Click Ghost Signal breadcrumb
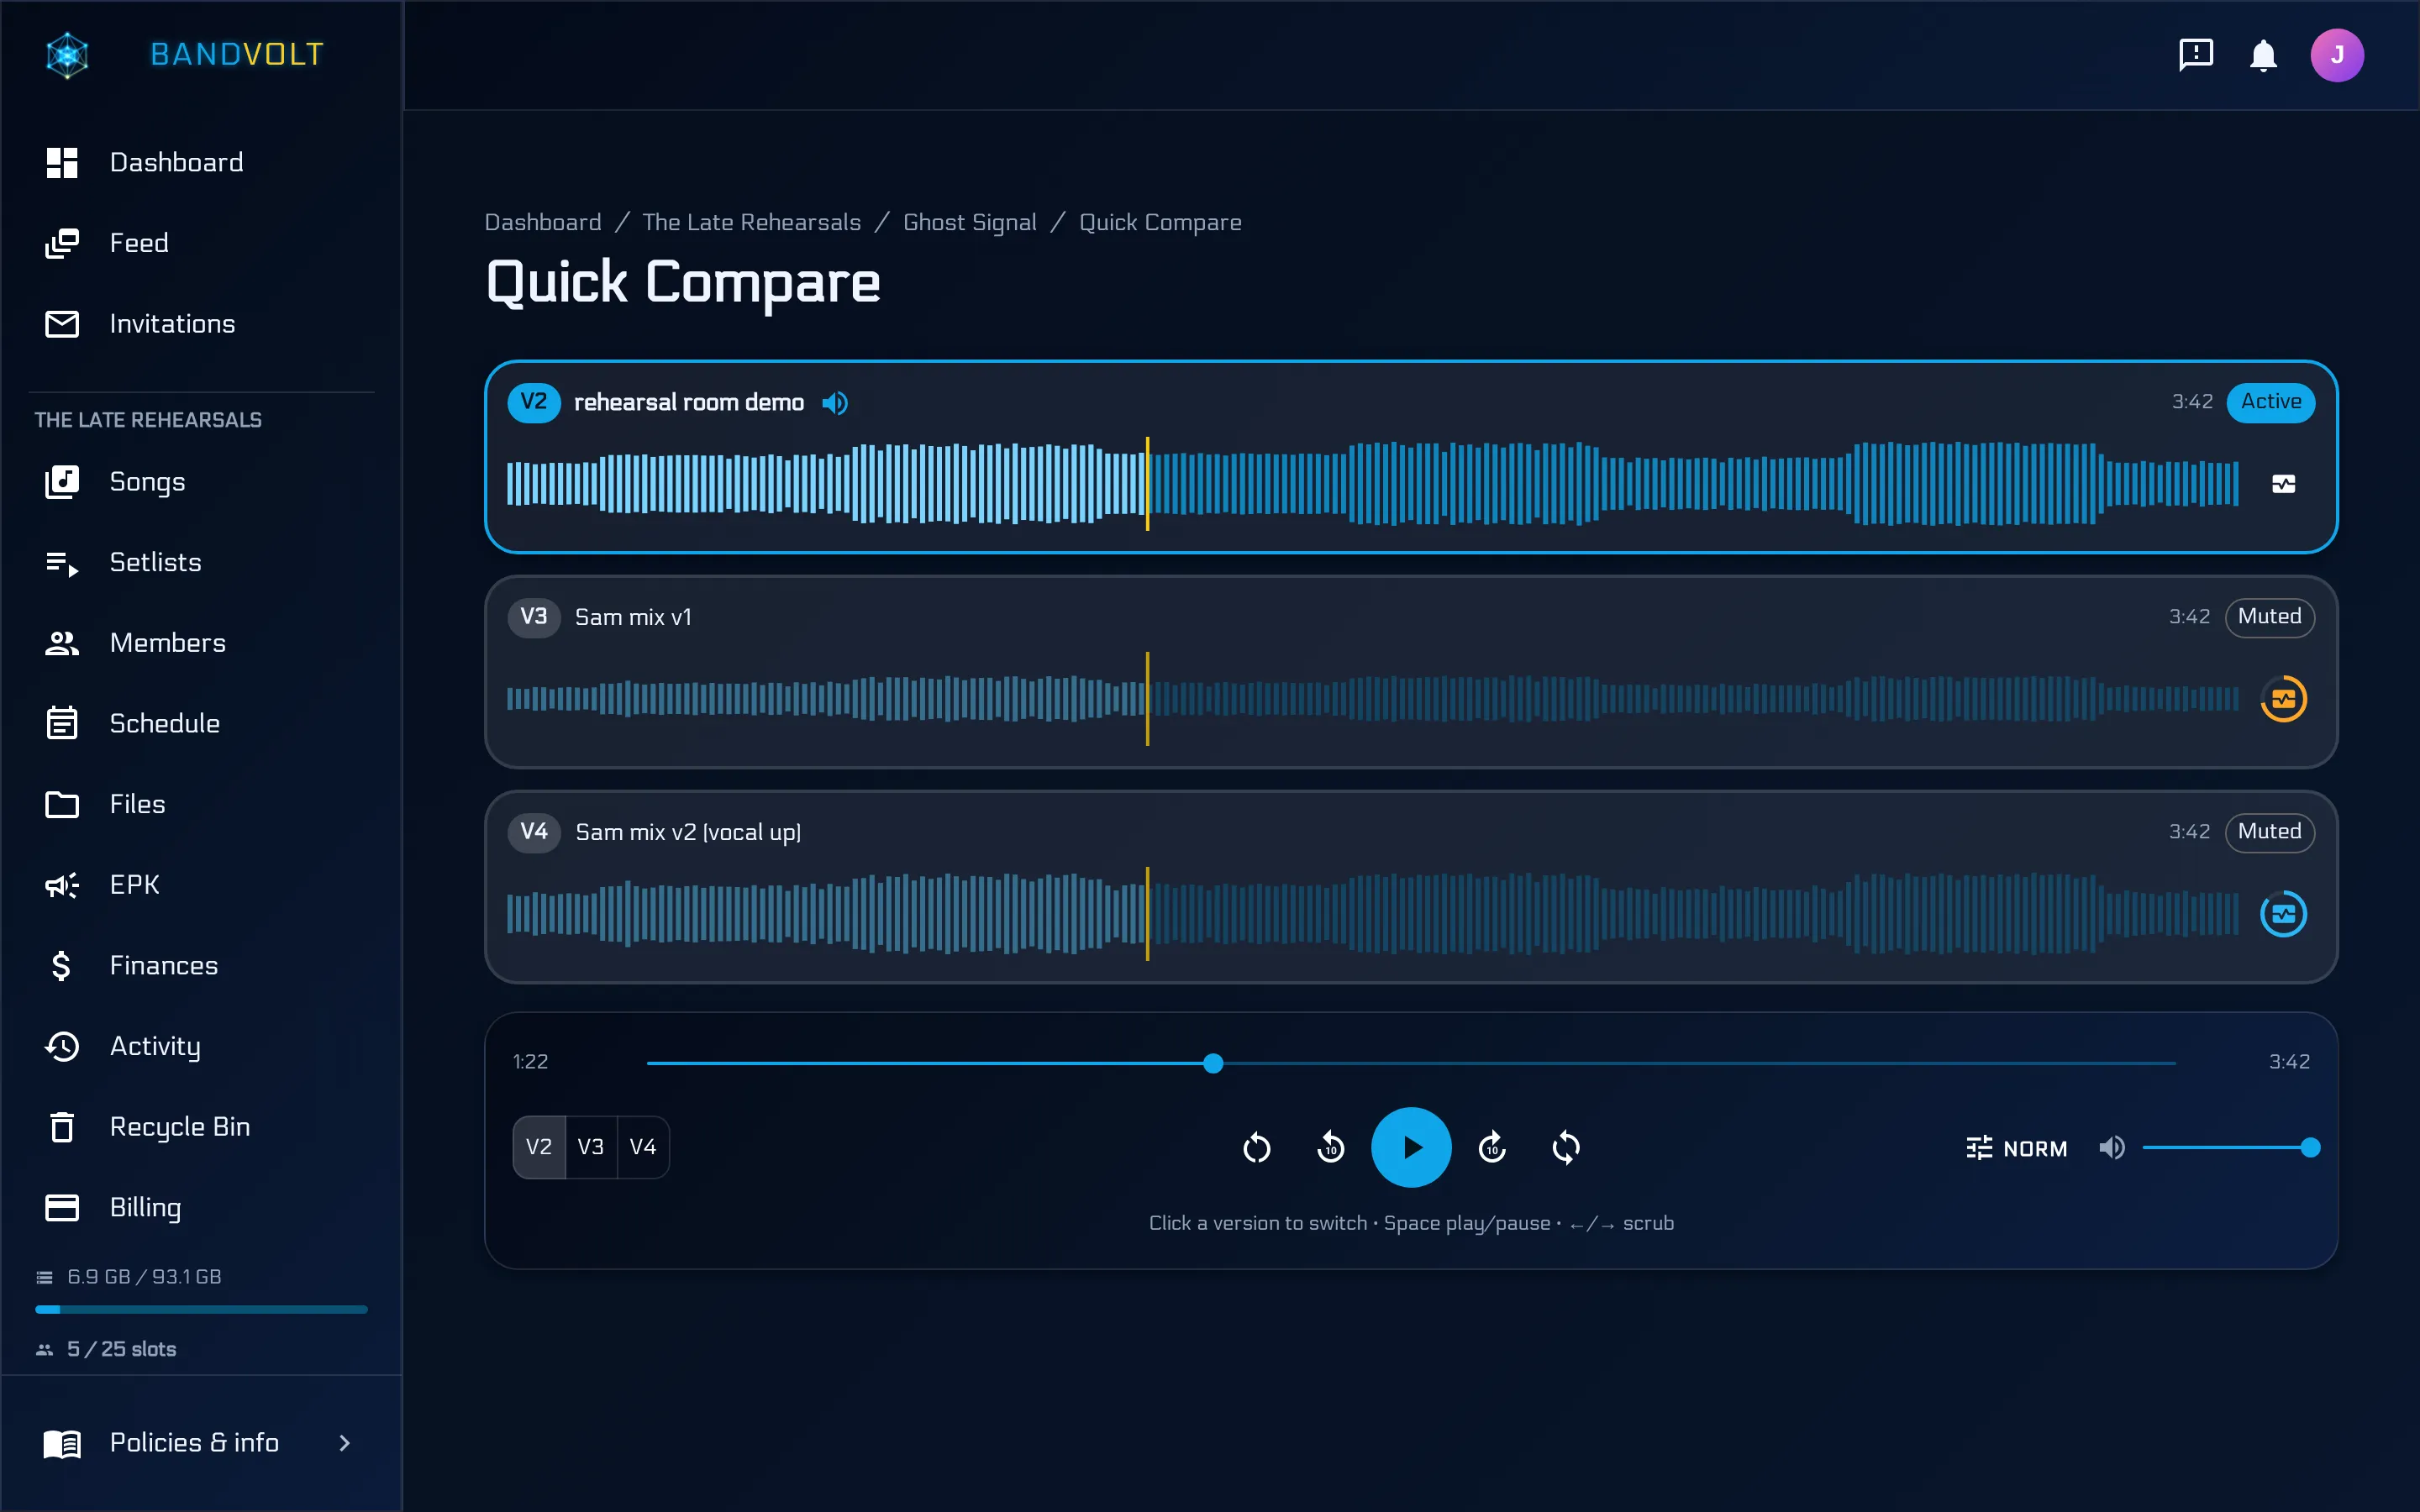The image size is (2420, 1512). coord(969,222)
